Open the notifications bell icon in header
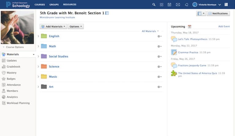Screen dimensions: 235x136 (186, 5)
